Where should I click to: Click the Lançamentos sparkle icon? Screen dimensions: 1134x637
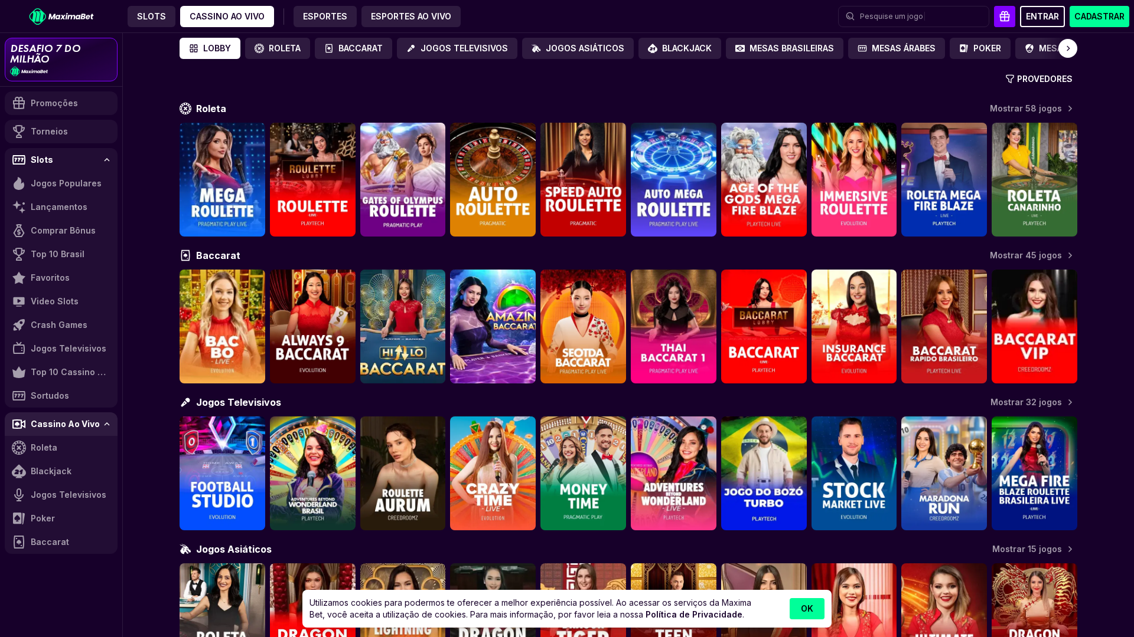[x=19, y=207]
